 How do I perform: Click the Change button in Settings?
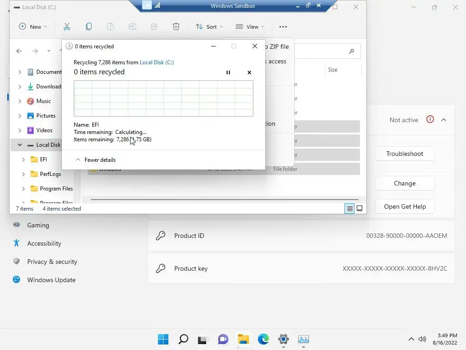click(405, 183)
